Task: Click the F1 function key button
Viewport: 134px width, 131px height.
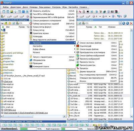Action: 4,125
